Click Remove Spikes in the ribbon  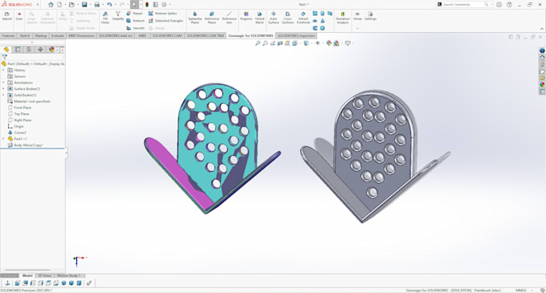(163, 13)
